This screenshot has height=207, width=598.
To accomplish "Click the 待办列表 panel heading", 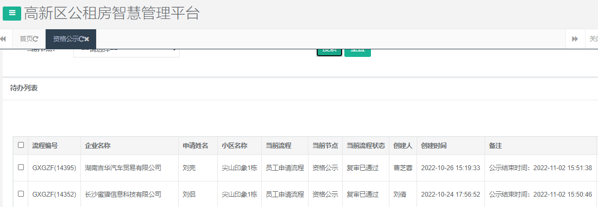I will pos(24,88).
